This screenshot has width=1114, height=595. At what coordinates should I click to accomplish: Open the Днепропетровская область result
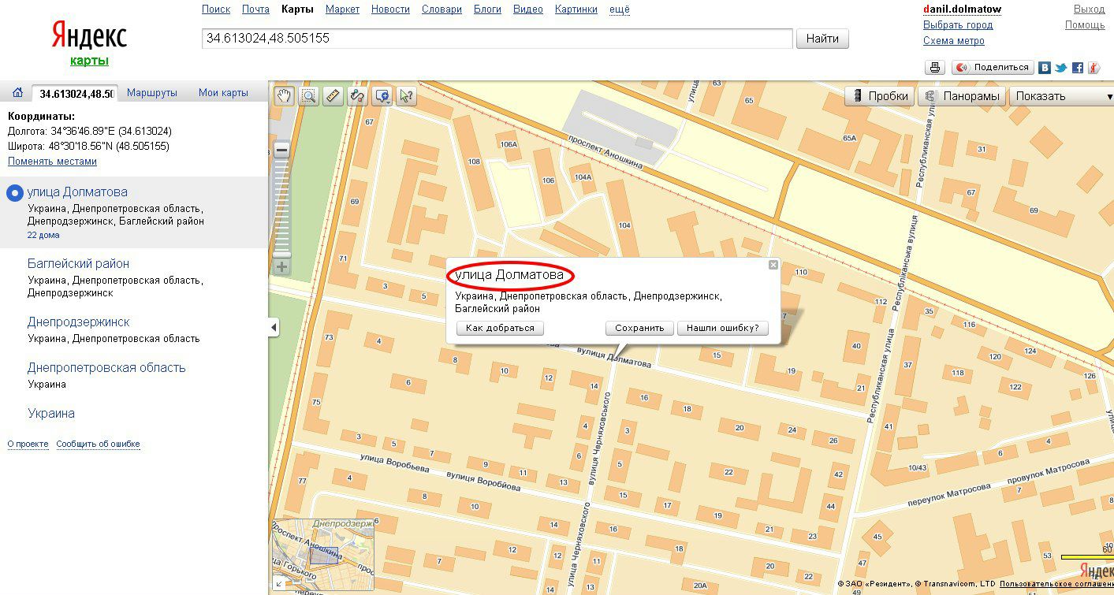tap(106, 368)
